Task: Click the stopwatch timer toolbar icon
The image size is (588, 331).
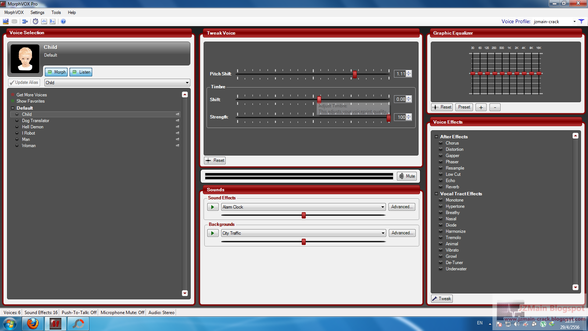Action: [x=35, y=21]
